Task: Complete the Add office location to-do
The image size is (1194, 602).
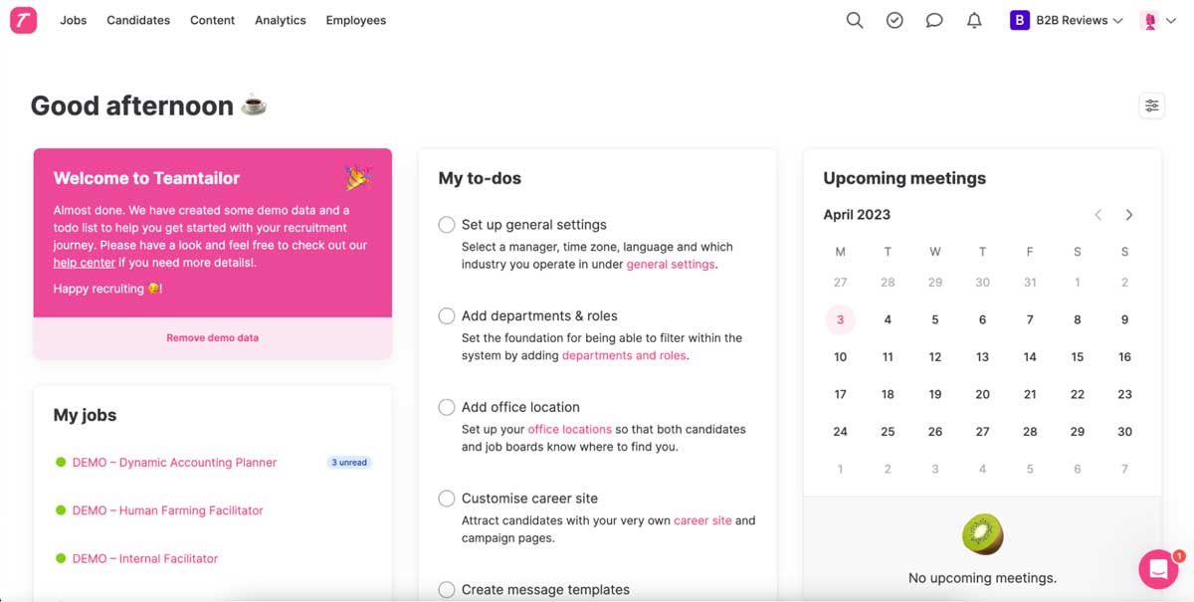Action: (446, 406)
